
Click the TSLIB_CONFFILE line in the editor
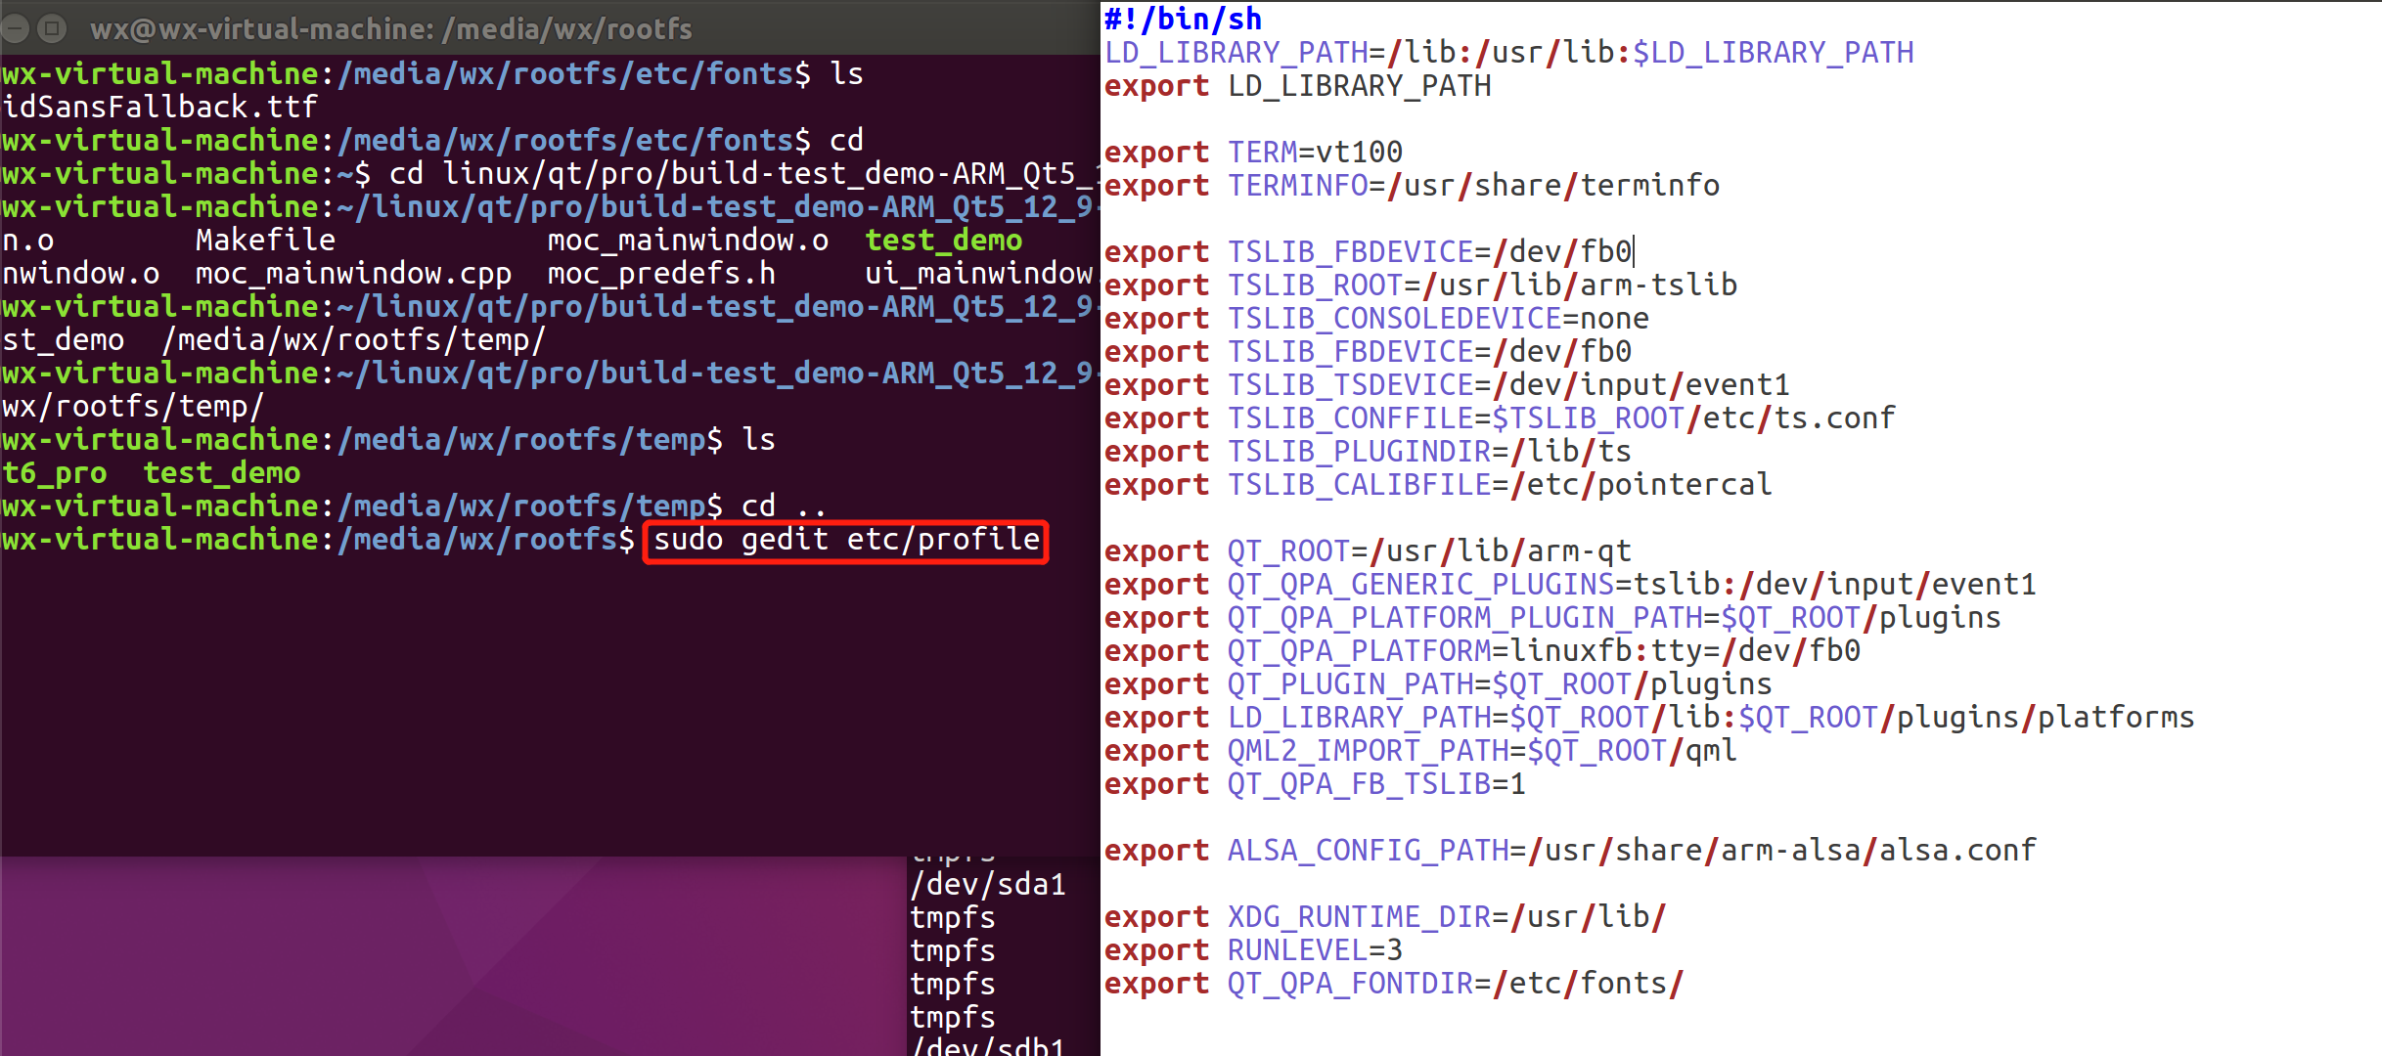coord(1500,418)
